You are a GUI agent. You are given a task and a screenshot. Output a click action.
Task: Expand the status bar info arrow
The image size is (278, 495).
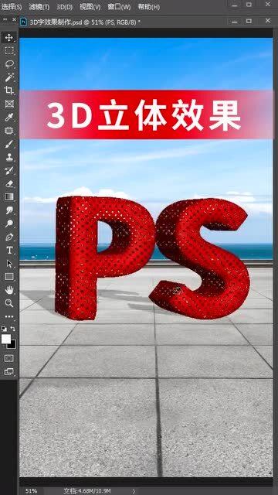point(134,490)
